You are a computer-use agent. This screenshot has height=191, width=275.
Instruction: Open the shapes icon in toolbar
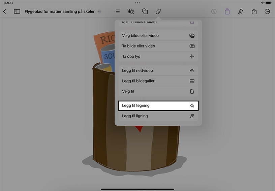[145, 11]
